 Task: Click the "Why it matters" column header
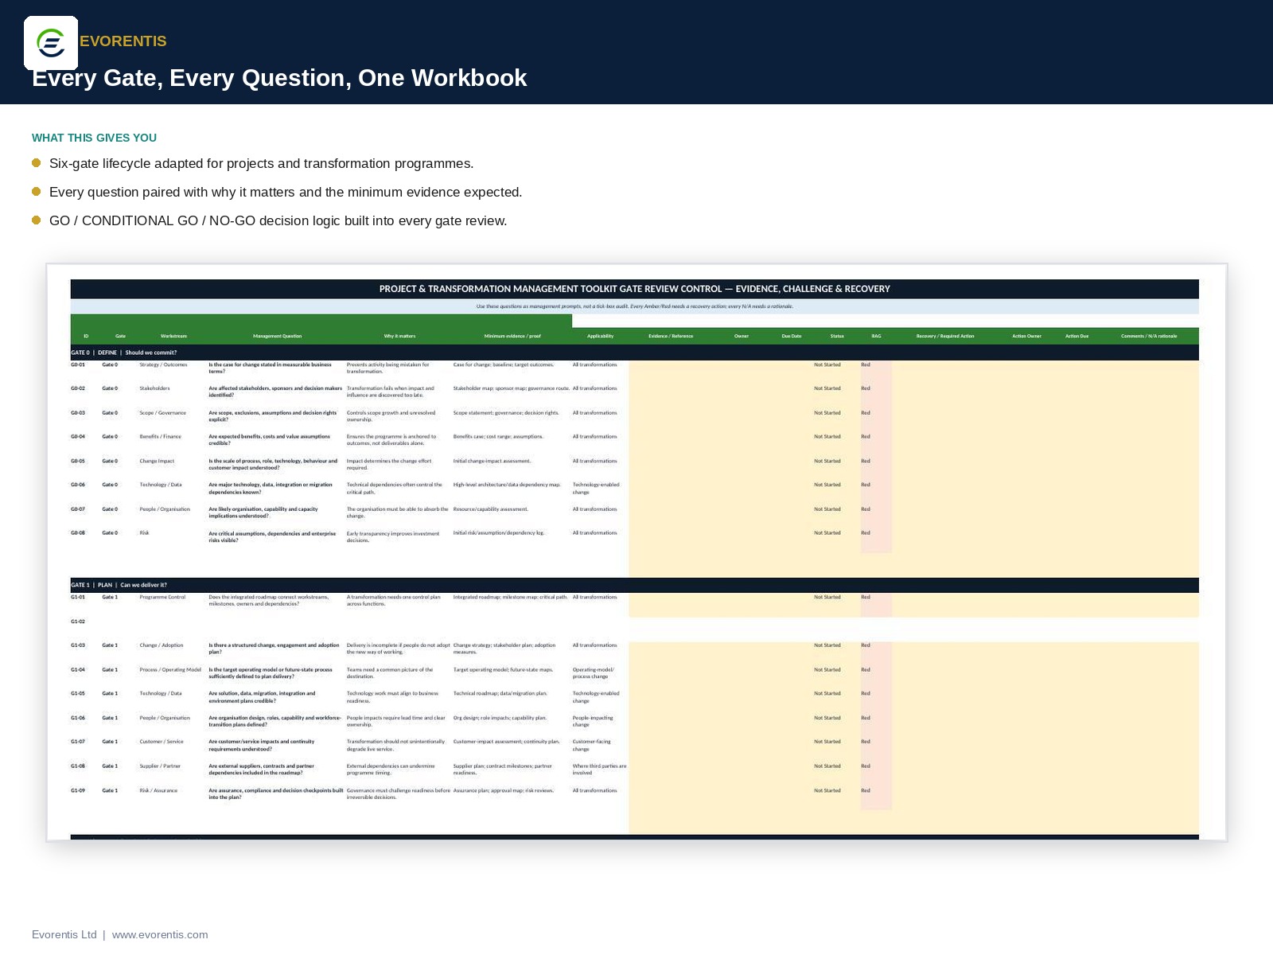399,336
